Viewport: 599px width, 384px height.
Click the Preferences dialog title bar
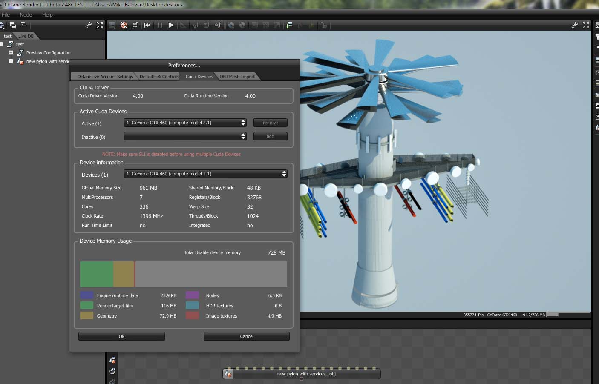click(184, 65)
